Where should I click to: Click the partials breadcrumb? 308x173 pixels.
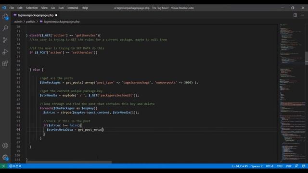coord(31,22)
